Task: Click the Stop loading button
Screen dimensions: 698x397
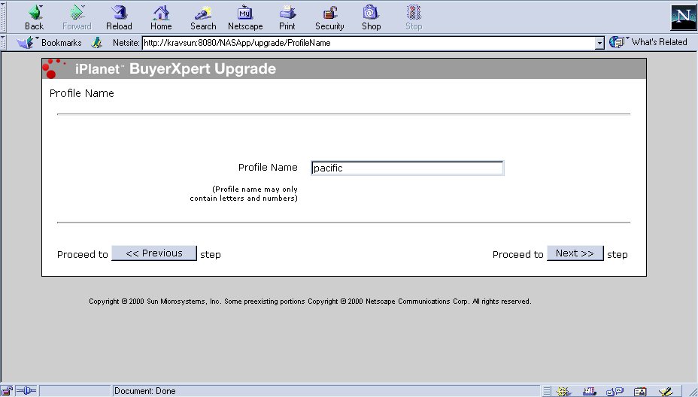Action: pyautogui.click(x=414, y=18)
